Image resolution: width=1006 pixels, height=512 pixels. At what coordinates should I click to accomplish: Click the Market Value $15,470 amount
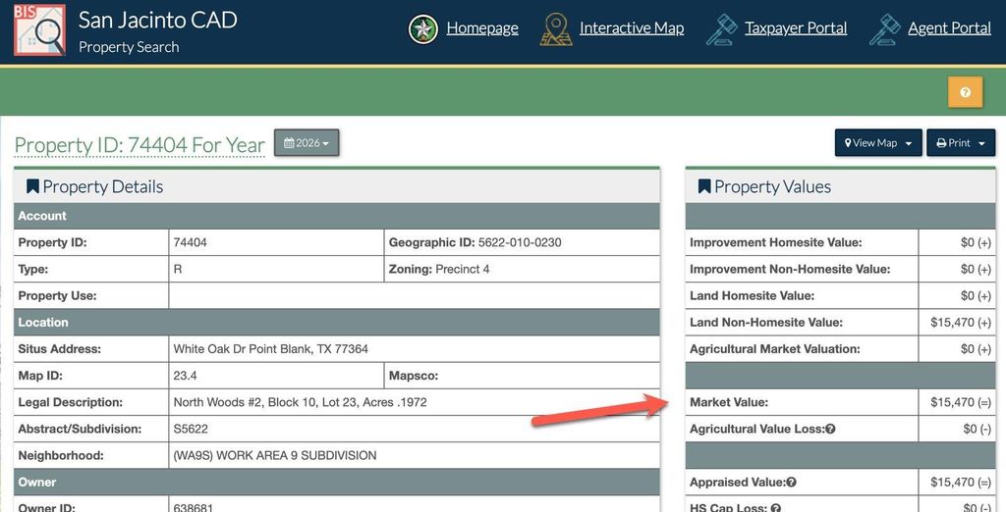pyautogui.click(x=961, y=402)
